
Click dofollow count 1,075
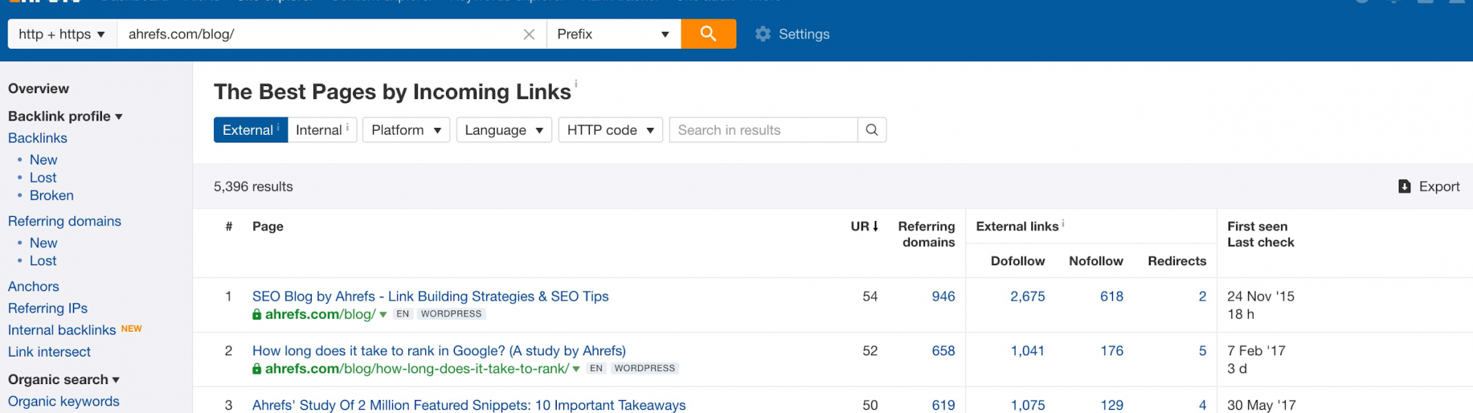(x=1028, y=405)
